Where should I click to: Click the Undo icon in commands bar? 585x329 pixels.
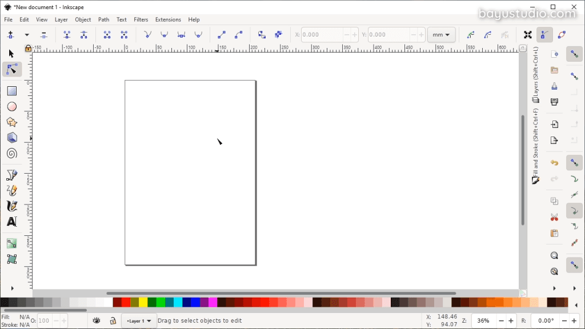554,163
